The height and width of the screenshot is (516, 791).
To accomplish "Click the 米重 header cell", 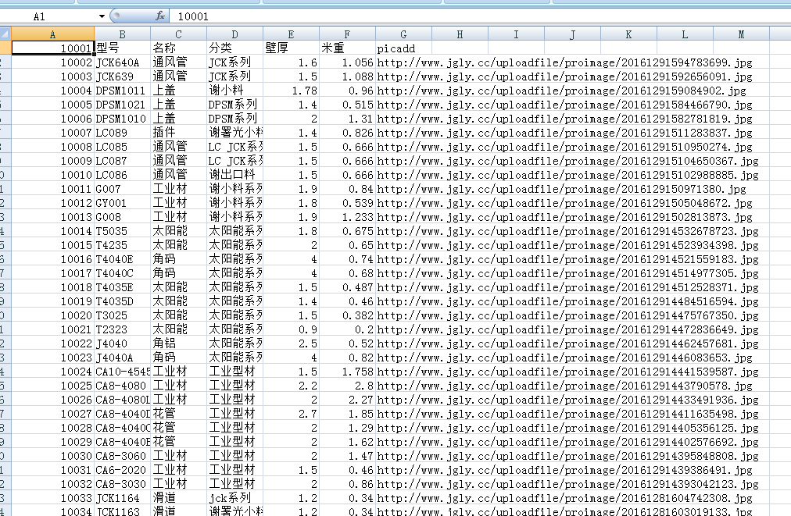I will 347,48.
